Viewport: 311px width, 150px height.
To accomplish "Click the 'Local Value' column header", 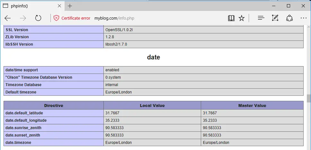I will pos(152,105).
